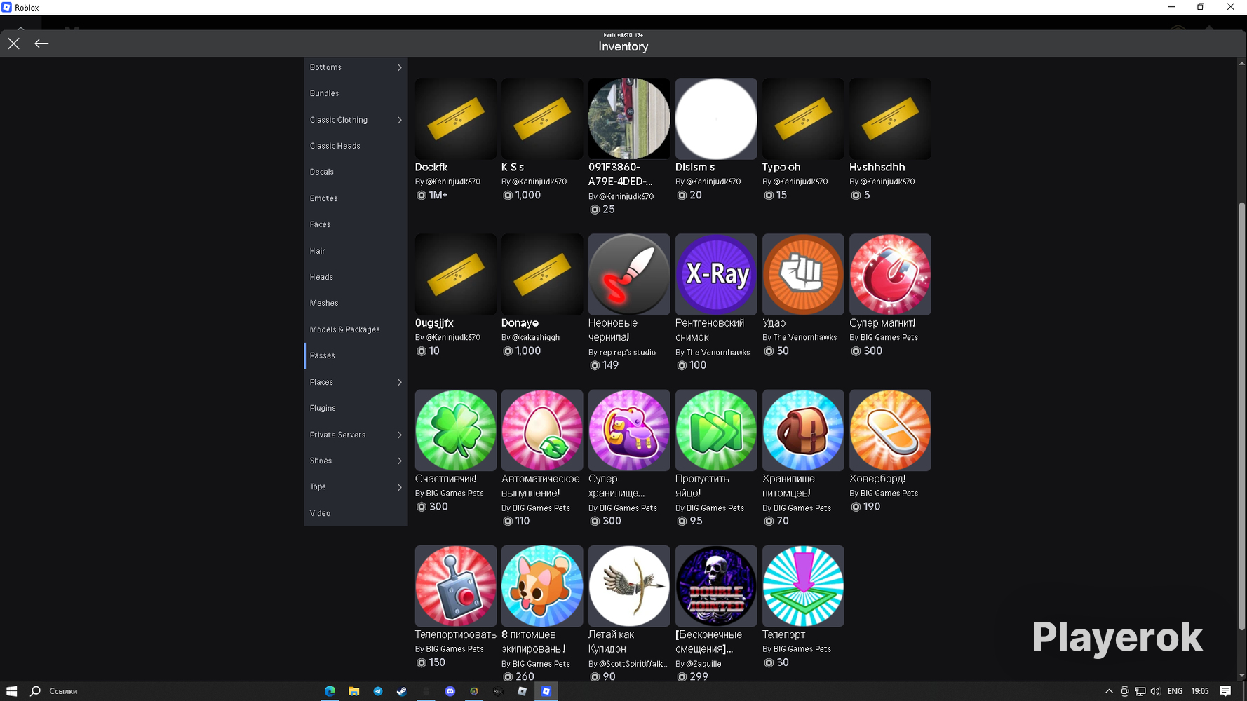1247x701 pixels.
Task: Click the Хранилище питомцев! pass title
Action: (788, 486)
